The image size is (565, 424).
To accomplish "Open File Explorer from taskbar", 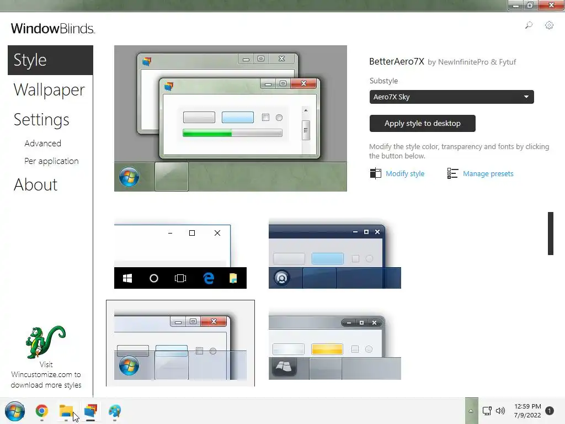I will [66, 411].
